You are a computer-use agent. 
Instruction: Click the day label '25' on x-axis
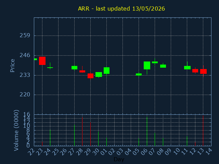pos(55,152)
